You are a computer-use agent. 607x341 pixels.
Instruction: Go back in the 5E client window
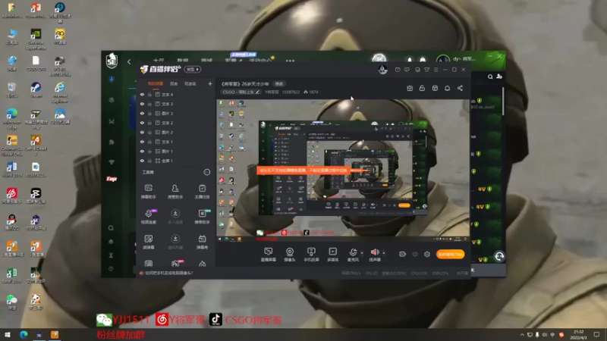point(129,62)
